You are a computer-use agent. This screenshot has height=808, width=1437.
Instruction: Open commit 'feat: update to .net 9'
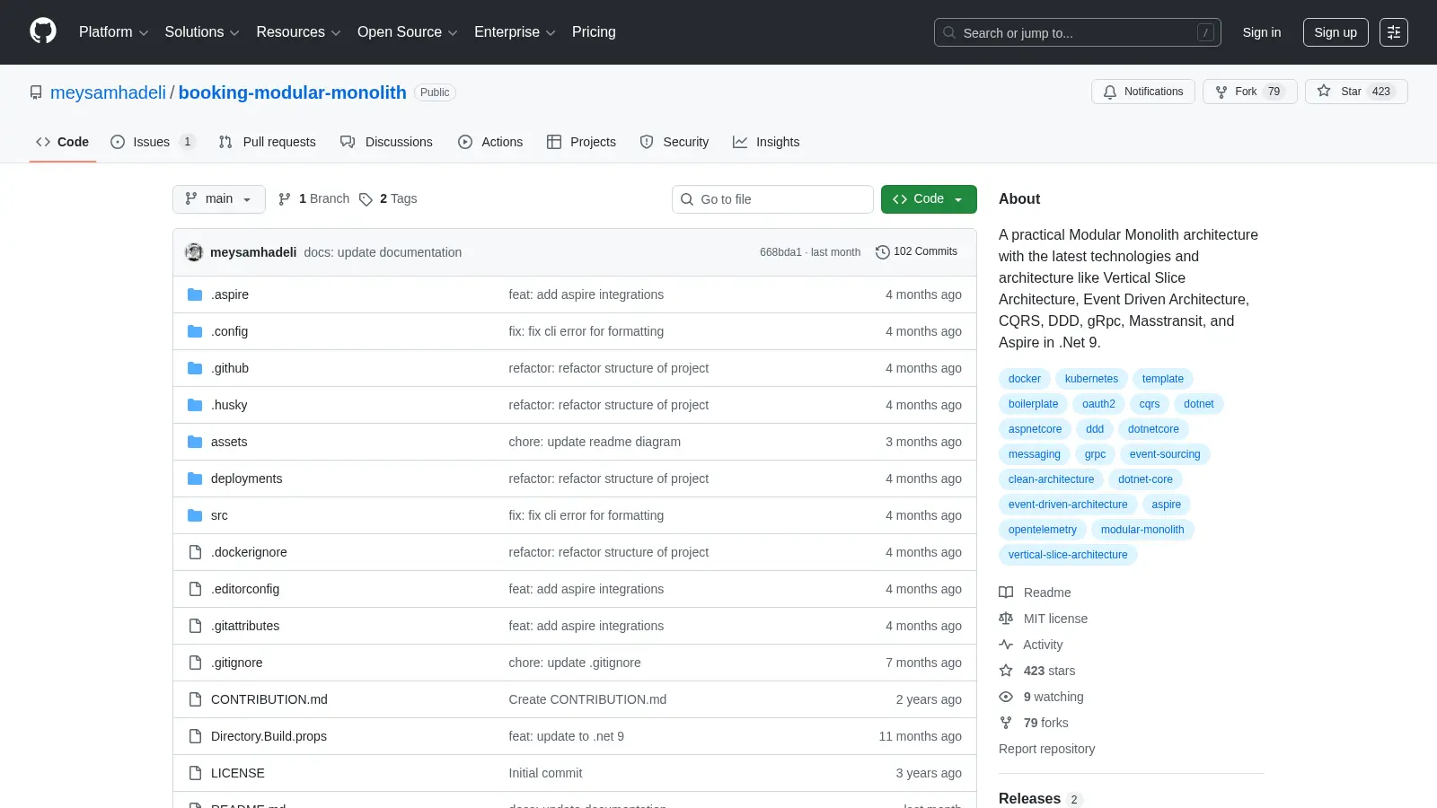566,736
